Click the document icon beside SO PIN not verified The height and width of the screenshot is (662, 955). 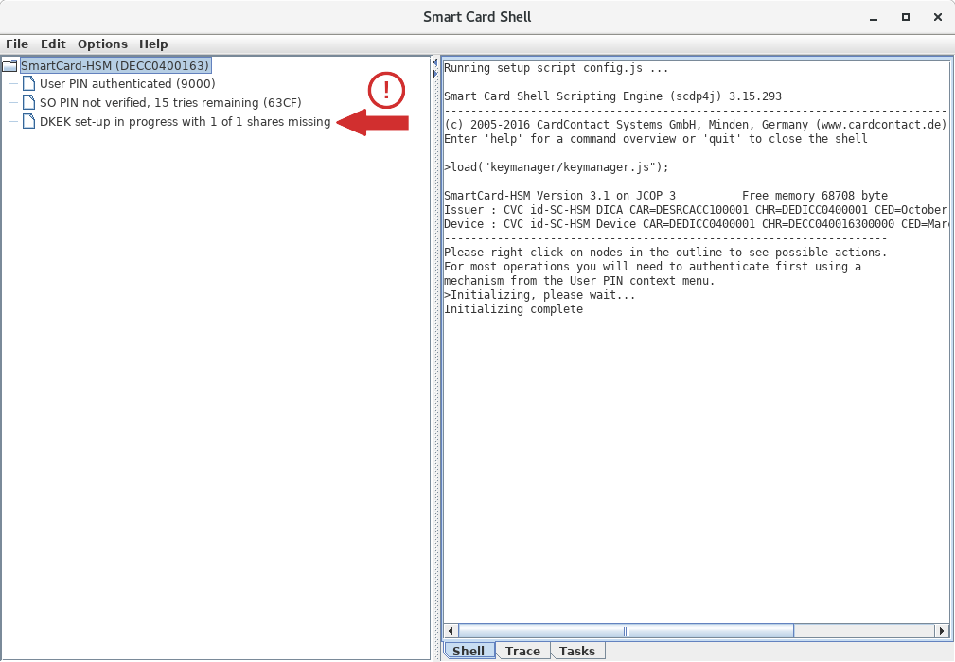[28, 102]
